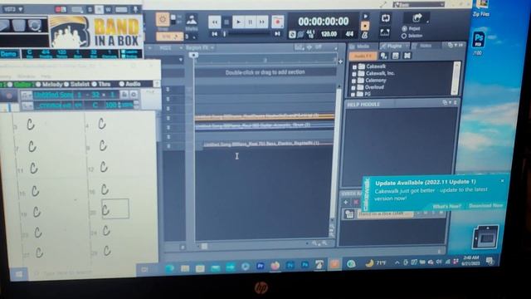The width and height of the screenshot is (531, 299).
Task: Select the Soloist track radio button
Action: (x=66, y=84)
